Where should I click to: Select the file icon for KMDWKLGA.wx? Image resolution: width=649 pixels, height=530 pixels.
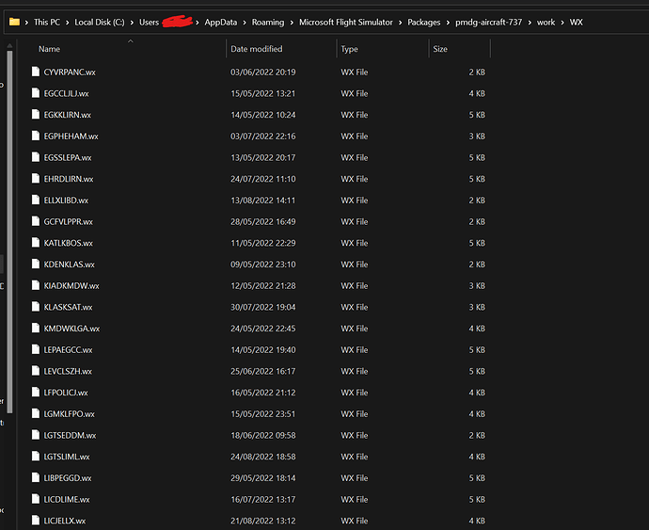point(36,329)
